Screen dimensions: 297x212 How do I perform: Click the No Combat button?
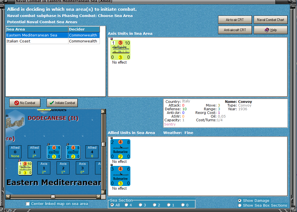pos(25,103)
